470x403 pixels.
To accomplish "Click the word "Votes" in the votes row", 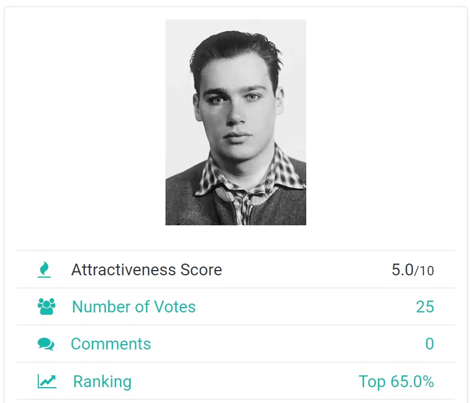I will click(x=173, y=307).
